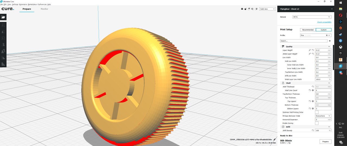Image resolution: width=347 pixels, height=146 pixels.
Task: Reset Initial Layer Height with revert arrow
Action: tap(313, 54)
